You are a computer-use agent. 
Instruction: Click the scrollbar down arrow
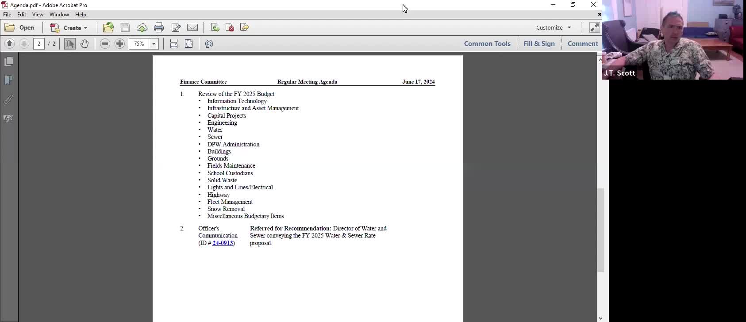click(x=600, y=318)
